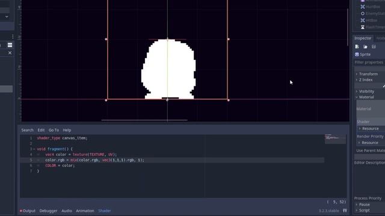Click the Sprite node type icon in Inspector

point(357,55)
